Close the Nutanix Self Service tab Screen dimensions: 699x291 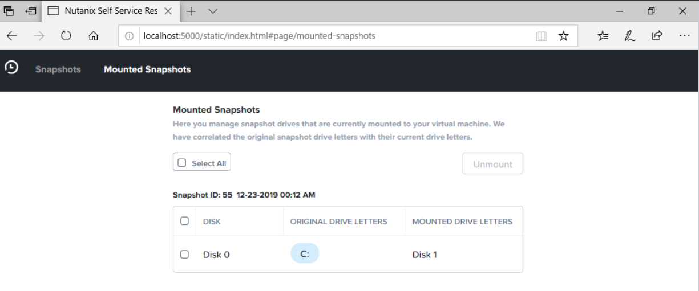(x=168, y=11)
